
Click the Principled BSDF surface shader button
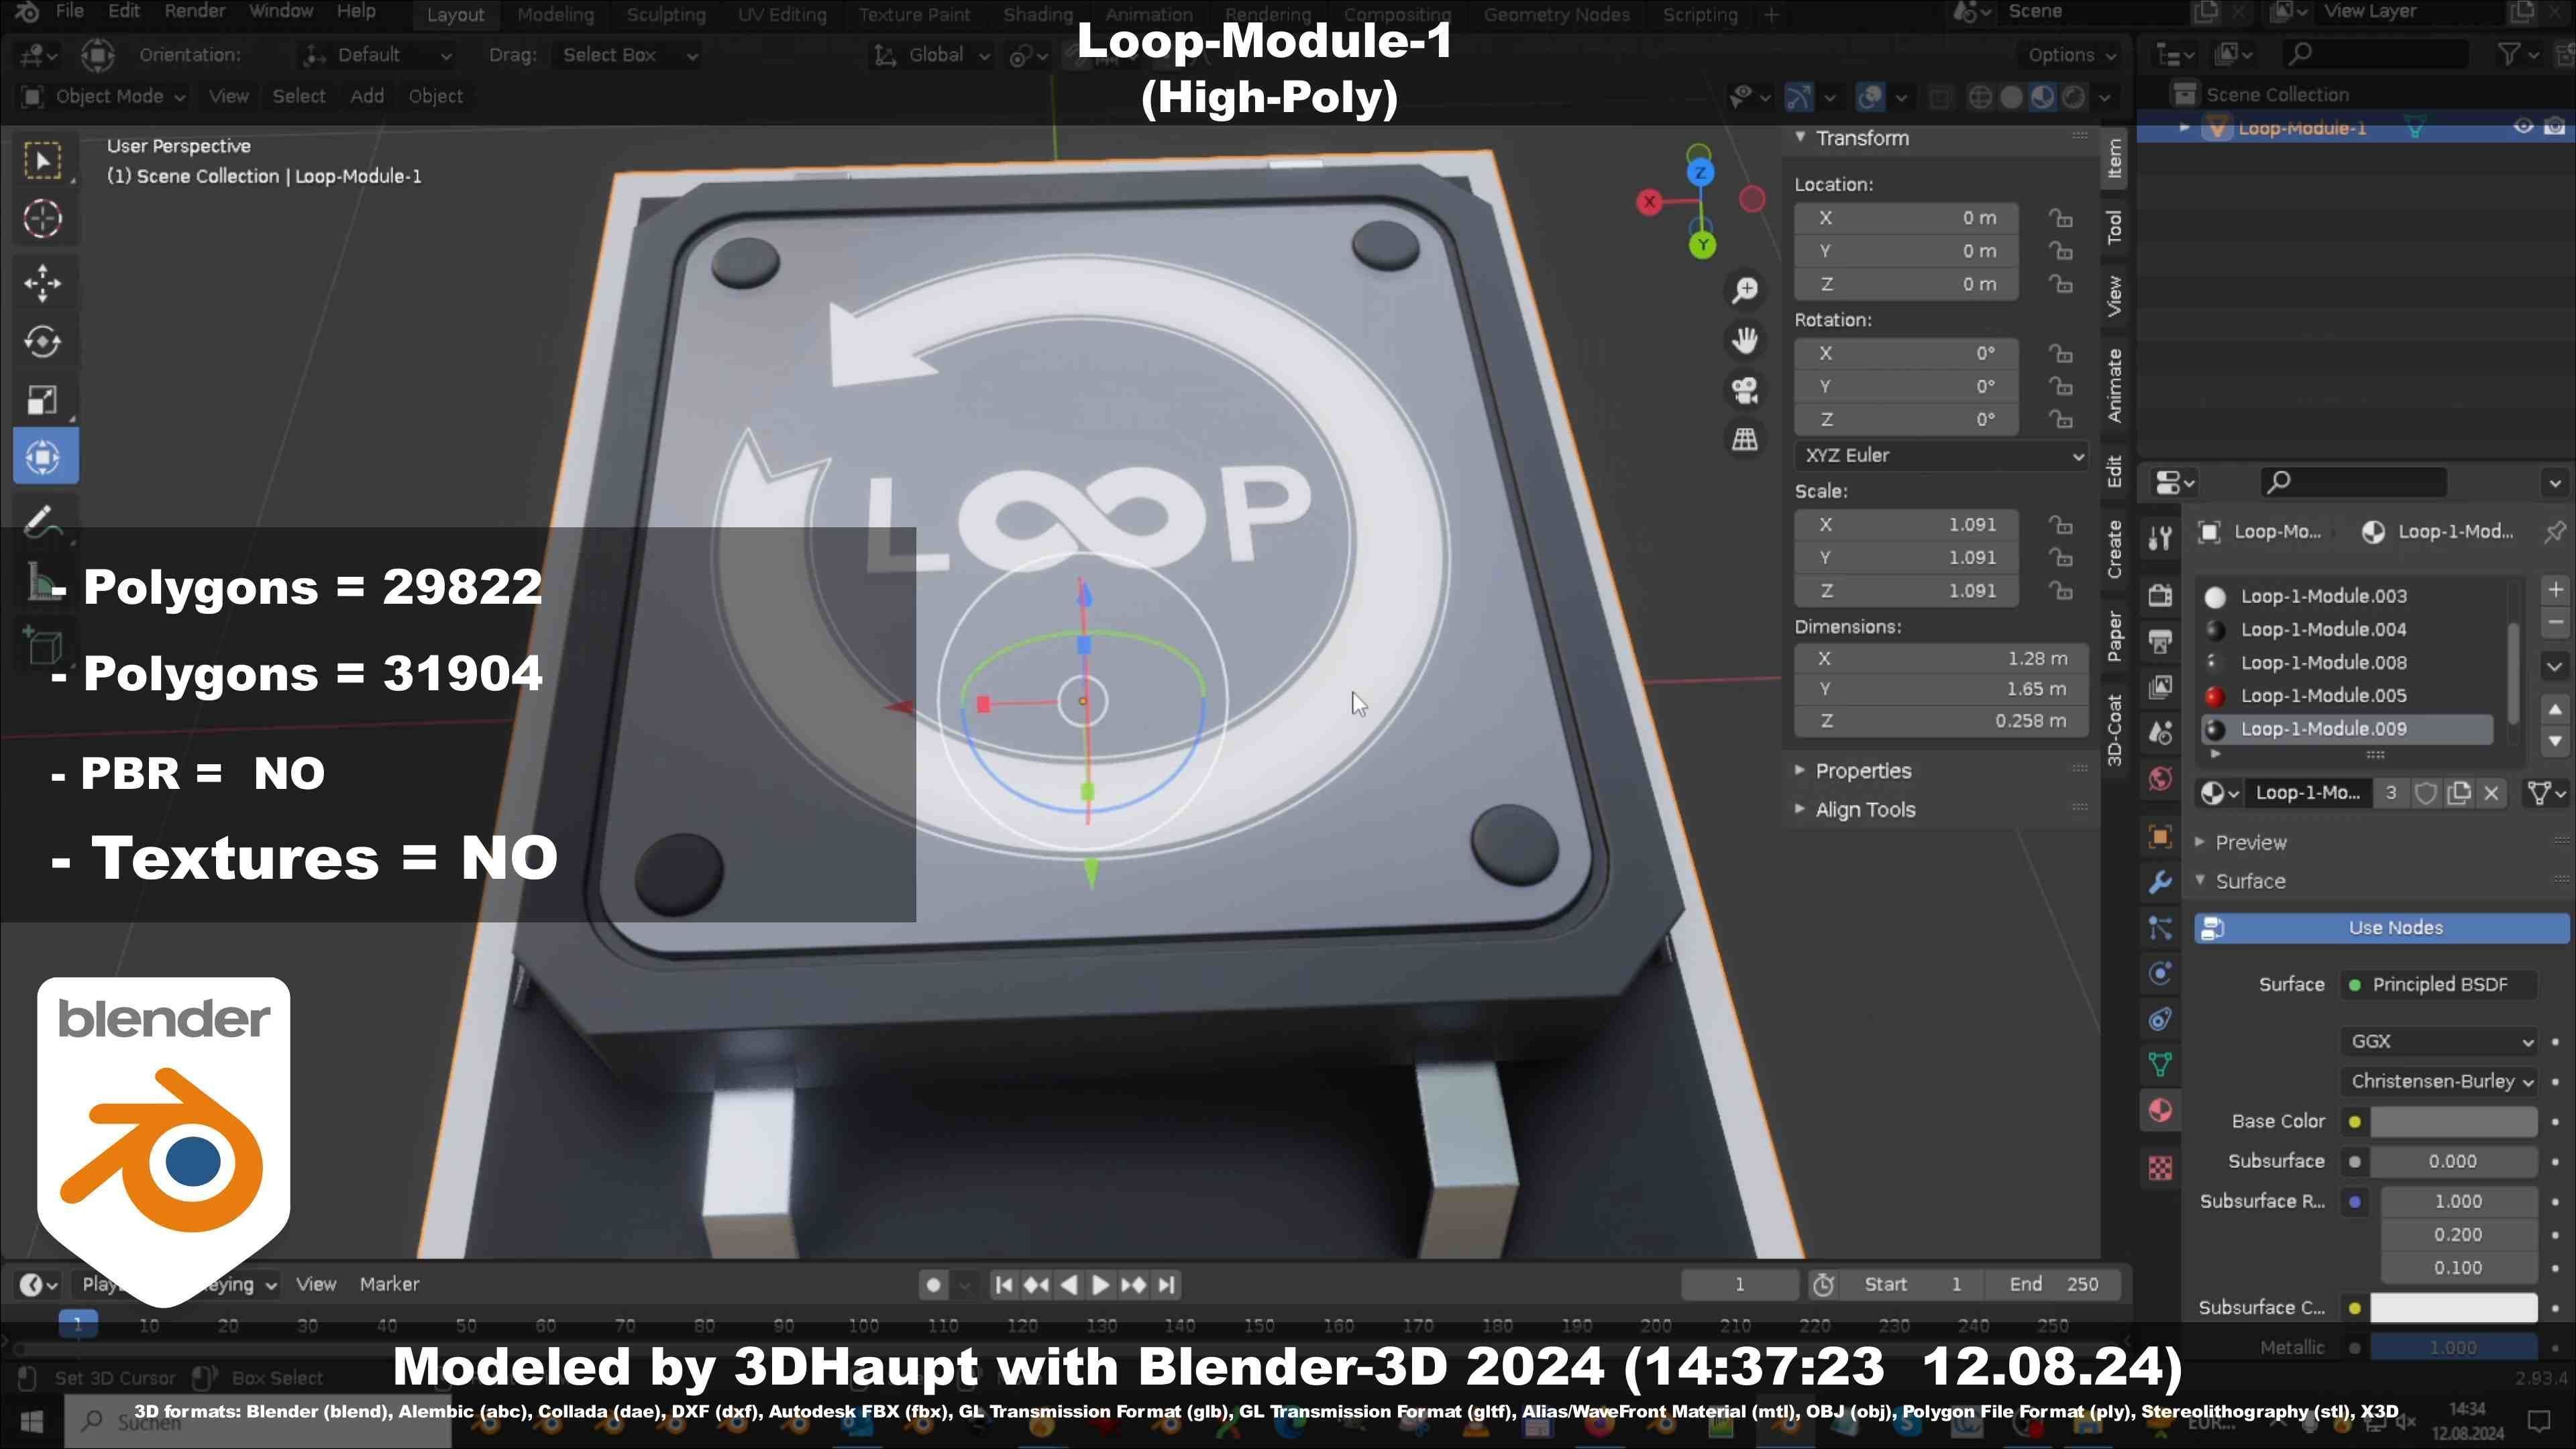point(2438,985)
